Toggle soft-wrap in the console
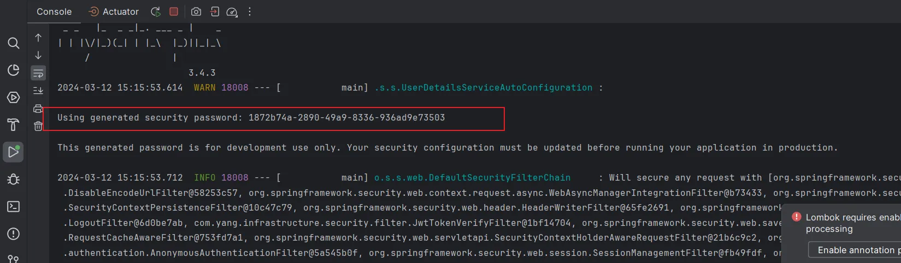Viewport: 901px width, 263px height. coord(38,73)
